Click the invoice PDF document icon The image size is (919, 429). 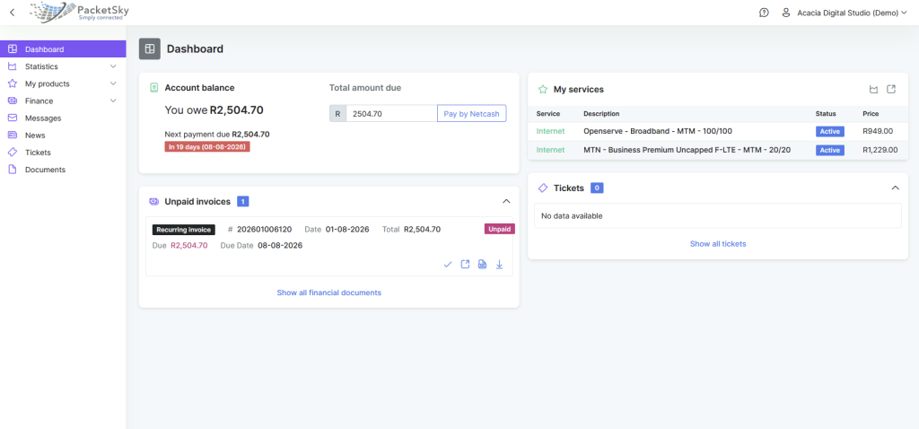click(x=482, y=265)
